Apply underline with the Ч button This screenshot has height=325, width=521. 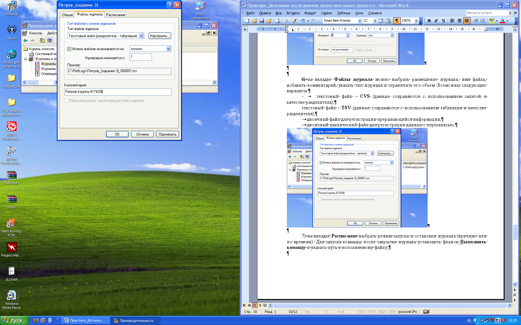pyautogui.click(x=443, y=21)
